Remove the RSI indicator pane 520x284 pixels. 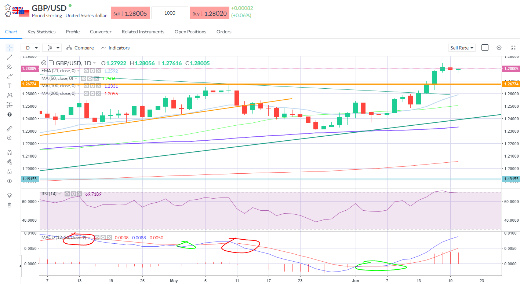point(80,194)
